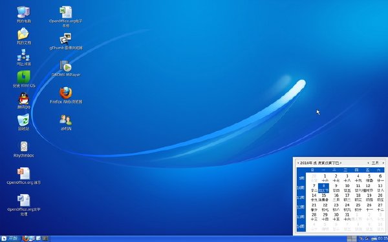Select day 28 in the calendar
388x242 pixels.
(314, 217)
